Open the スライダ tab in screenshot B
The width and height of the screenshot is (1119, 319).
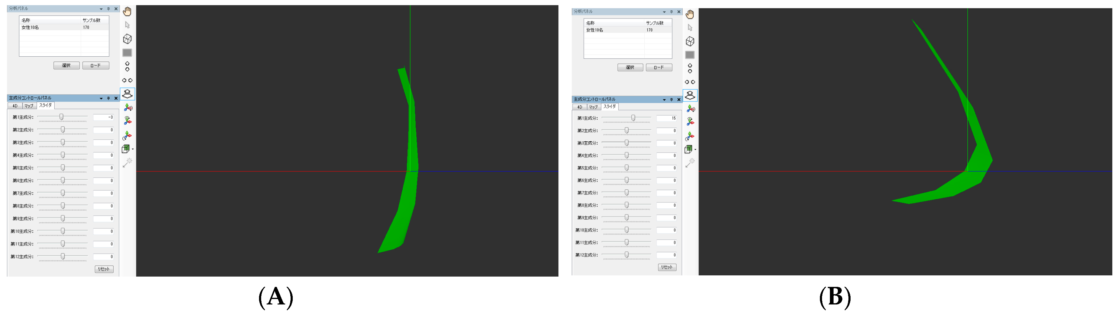609,107
